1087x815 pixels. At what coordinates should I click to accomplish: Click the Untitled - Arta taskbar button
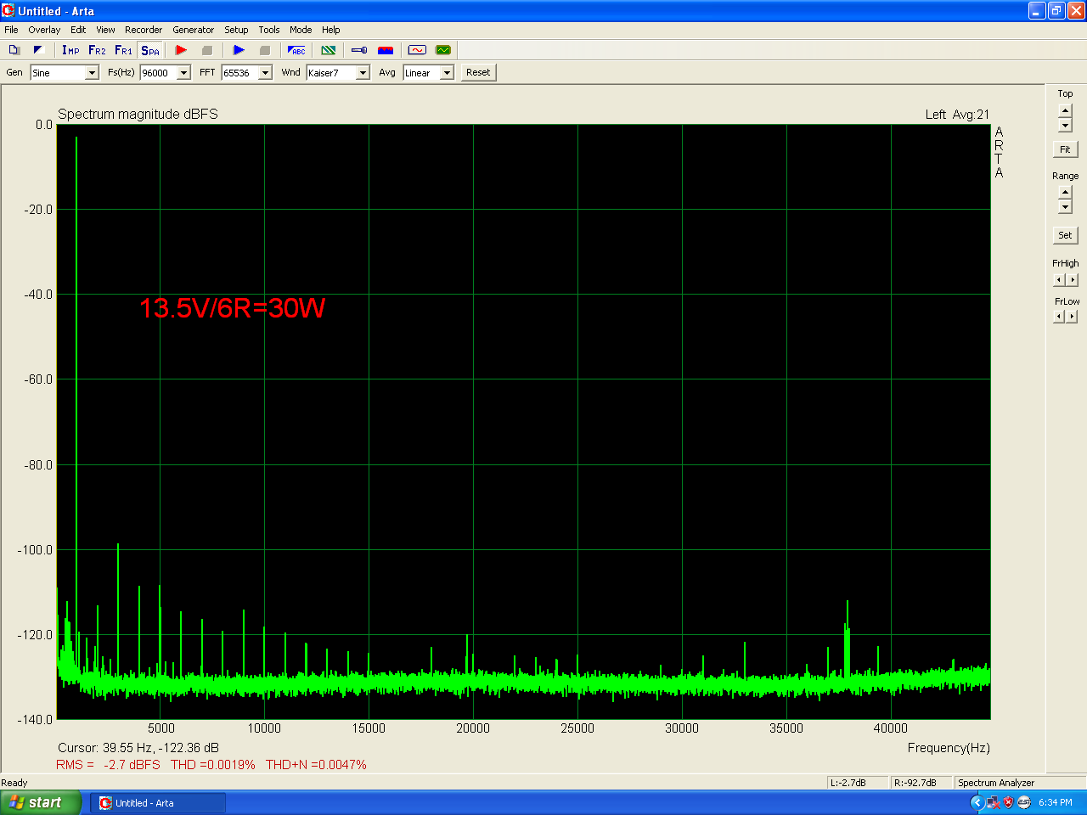click(158, 803)
